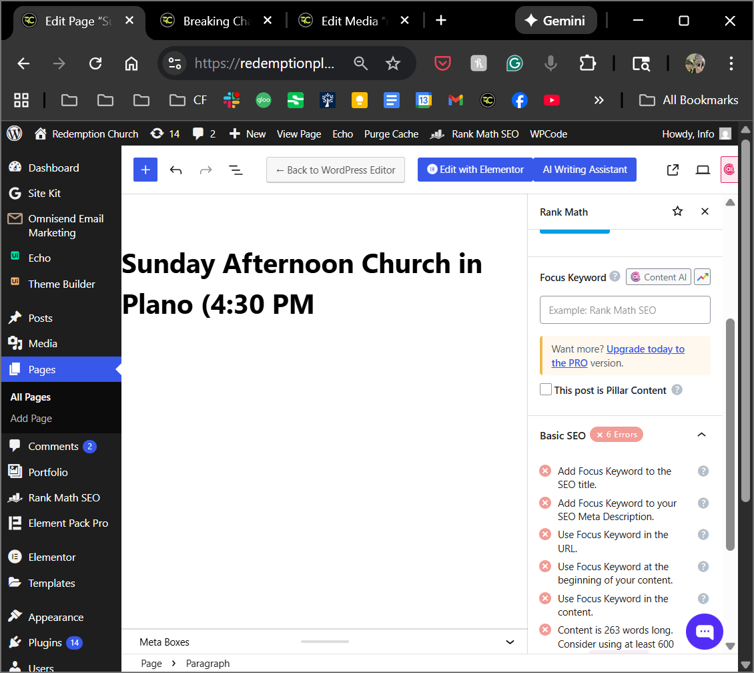Enable This post is Pillar Content
The image size is (754, 673).
point(546,390)
